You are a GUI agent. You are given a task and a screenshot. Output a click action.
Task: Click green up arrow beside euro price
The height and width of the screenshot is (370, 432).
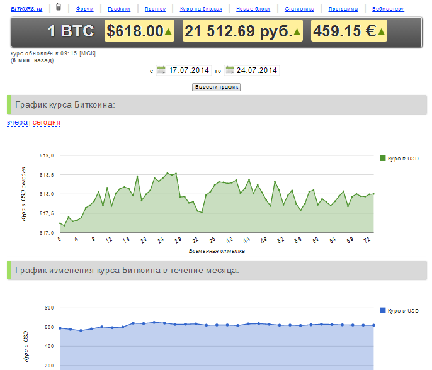click(381, 32)
